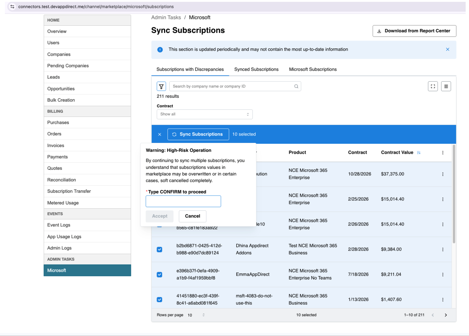Click the Contract Value sort icon

coord(418,153)
